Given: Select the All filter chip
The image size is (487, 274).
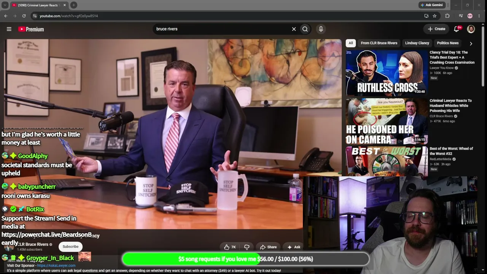Looking at the screenshot, I should point(351,43).
